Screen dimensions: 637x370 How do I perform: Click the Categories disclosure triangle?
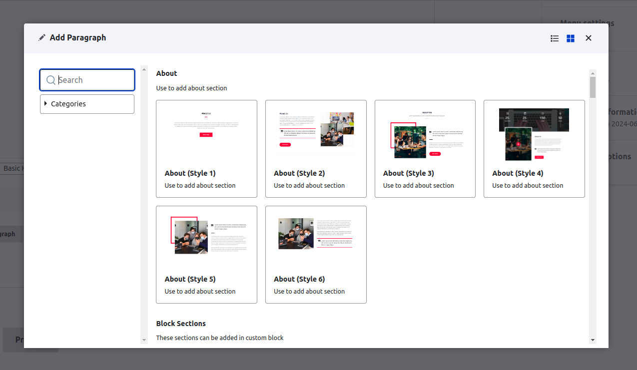[46, 103]
